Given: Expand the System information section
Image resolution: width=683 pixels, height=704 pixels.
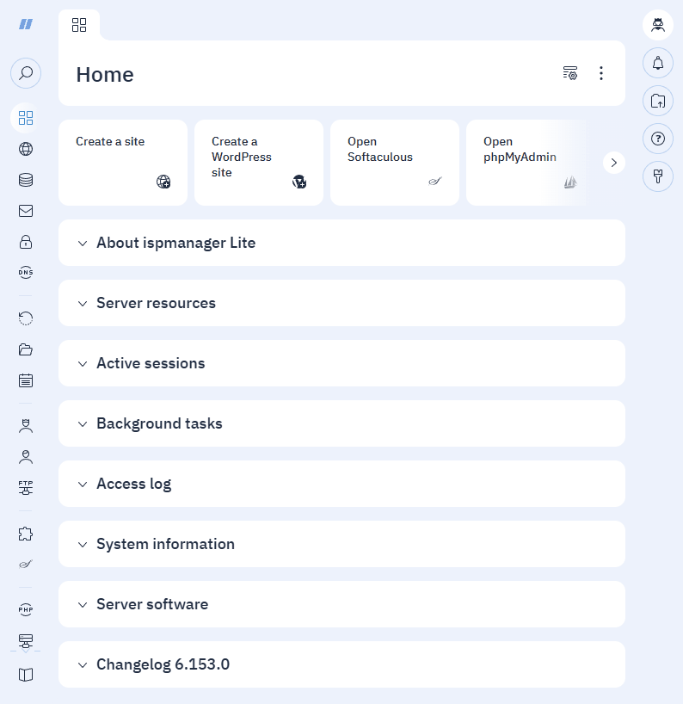Looking at the screenshot, I should pos(341,544).
